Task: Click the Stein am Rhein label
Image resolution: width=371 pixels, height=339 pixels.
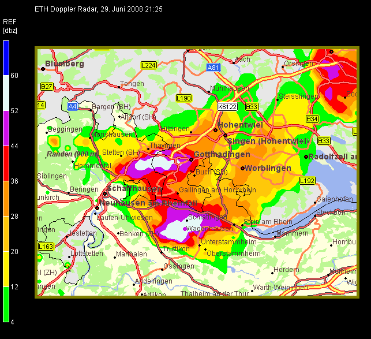Action: click(268, 222)
